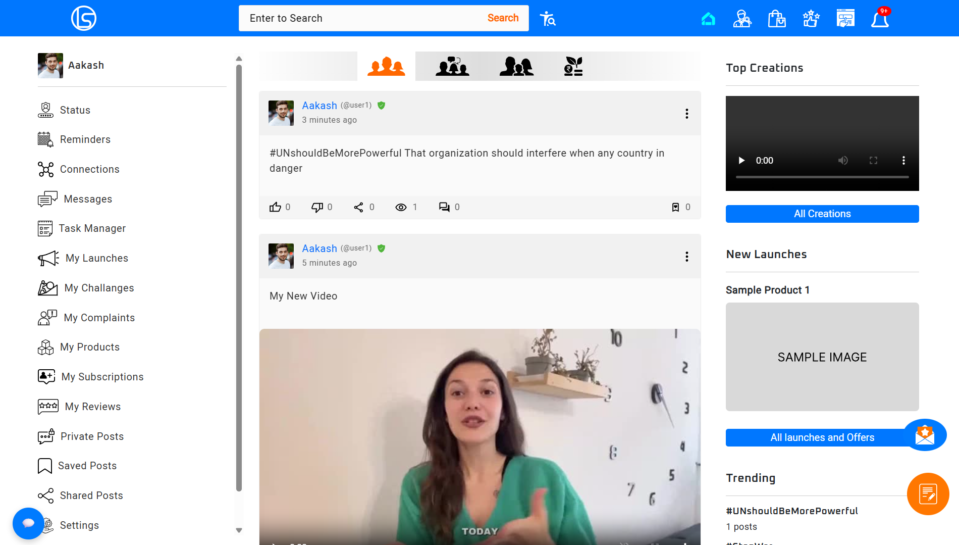959x545 pixels.
Task: Switch to the group discussion feed tab
Action: 452,66
